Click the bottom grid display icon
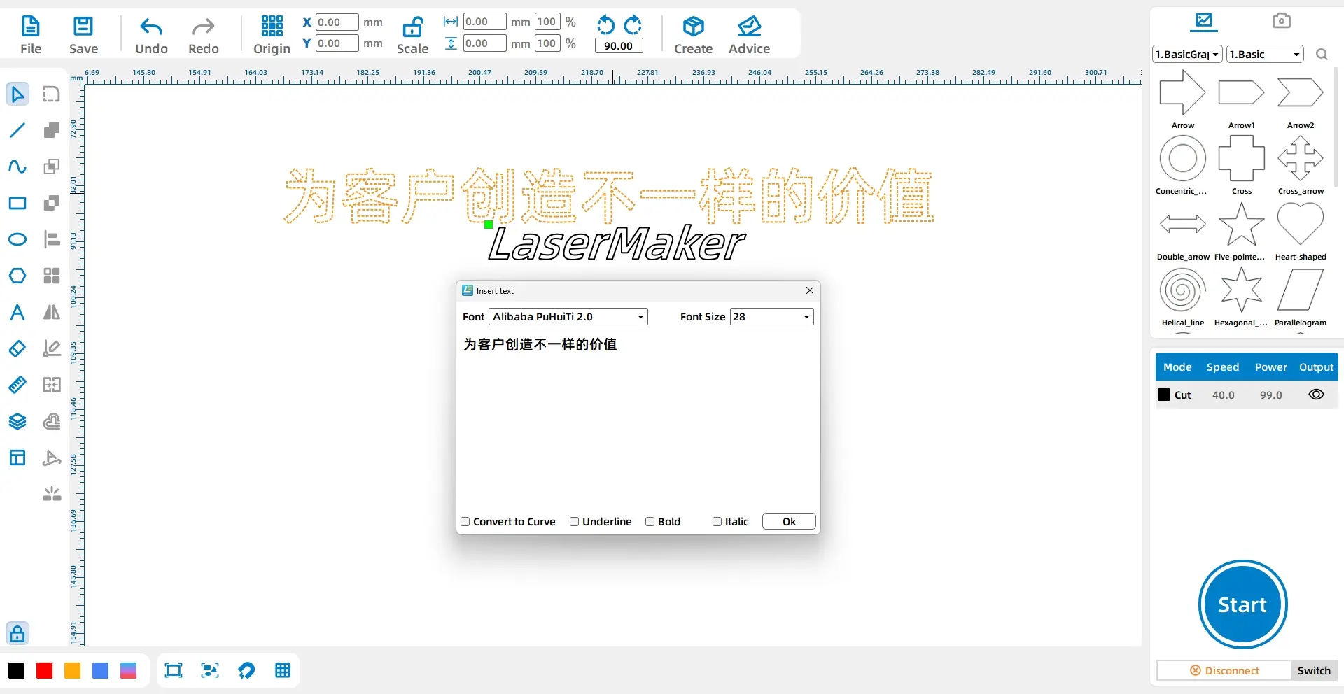 pos(283,671)
